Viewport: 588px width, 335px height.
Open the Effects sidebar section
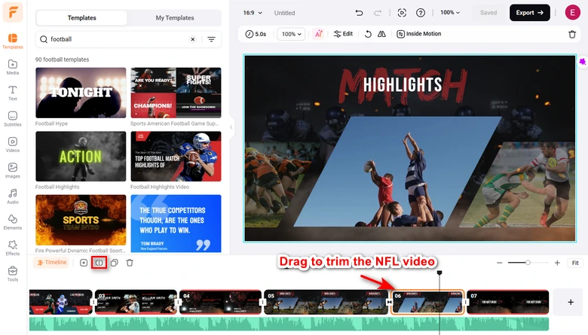point(12,248)
